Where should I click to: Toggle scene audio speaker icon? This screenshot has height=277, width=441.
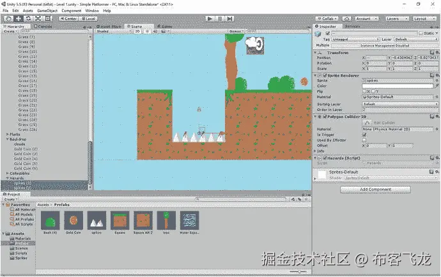(155, 31)
